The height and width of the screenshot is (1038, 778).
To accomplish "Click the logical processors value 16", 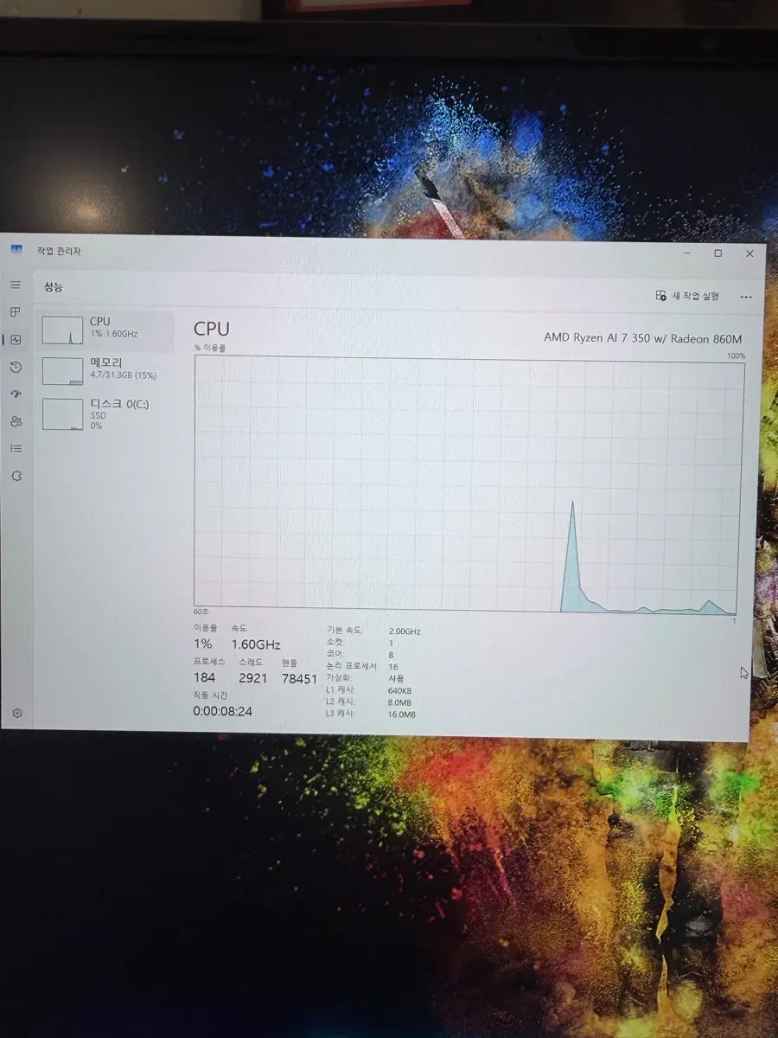I will 393,666.
